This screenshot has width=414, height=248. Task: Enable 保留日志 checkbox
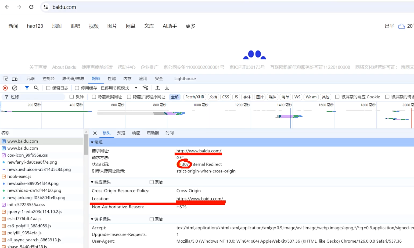point(48,88)
